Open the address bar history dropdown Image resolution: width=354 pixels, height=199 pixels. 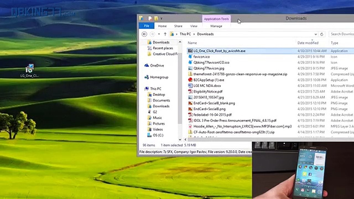click(x=316, y=34)
